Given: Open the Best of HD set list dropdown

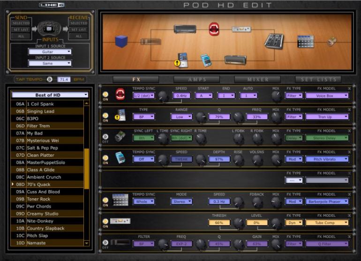Looking at the screenshot, I should click(x=50, y=95).
